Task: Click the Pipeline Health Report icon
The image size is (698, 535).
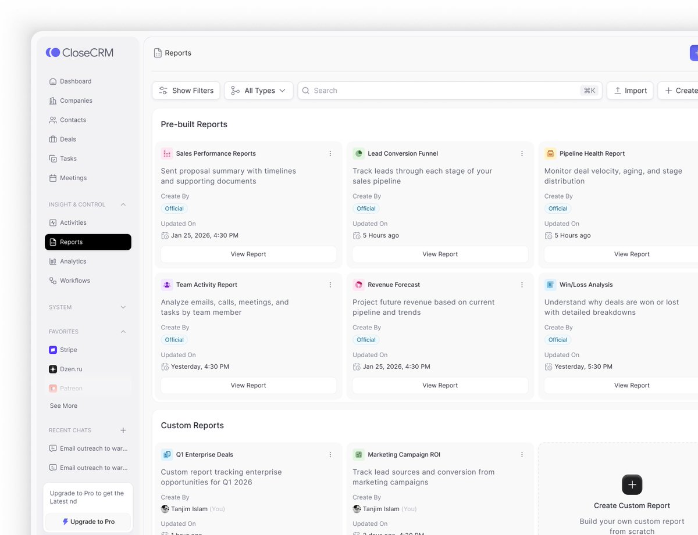Action: click(x=550, y=154)
